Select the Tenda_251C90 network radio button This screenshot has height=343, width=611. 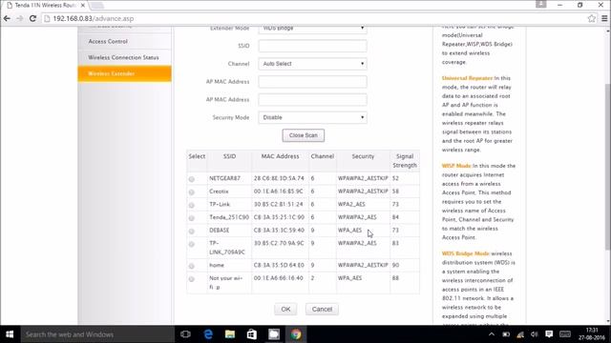(191, 218)
